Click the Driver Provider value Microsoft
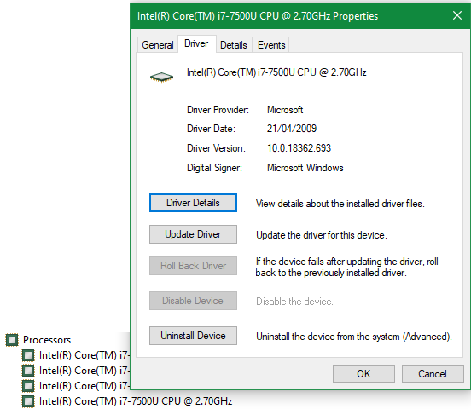This screenshot has height=409, width=471. (285, 110)
